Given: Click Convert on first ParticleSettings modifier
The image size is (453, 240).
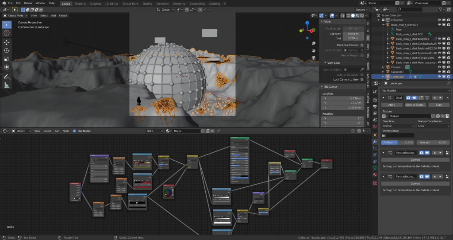Looking at the screenshot, I should click(x=415, y=160).
